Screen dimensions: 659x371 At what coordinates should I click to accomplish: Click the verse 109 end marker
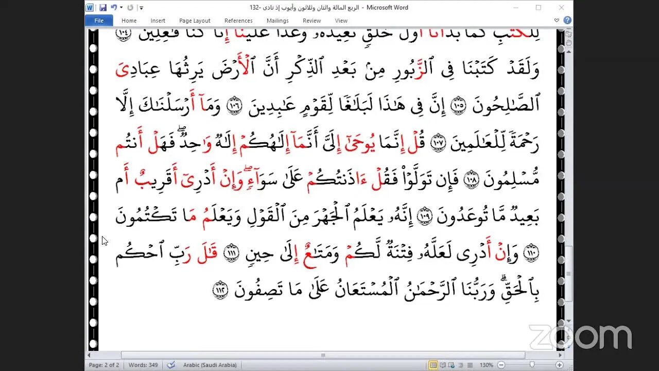point(424,216)
